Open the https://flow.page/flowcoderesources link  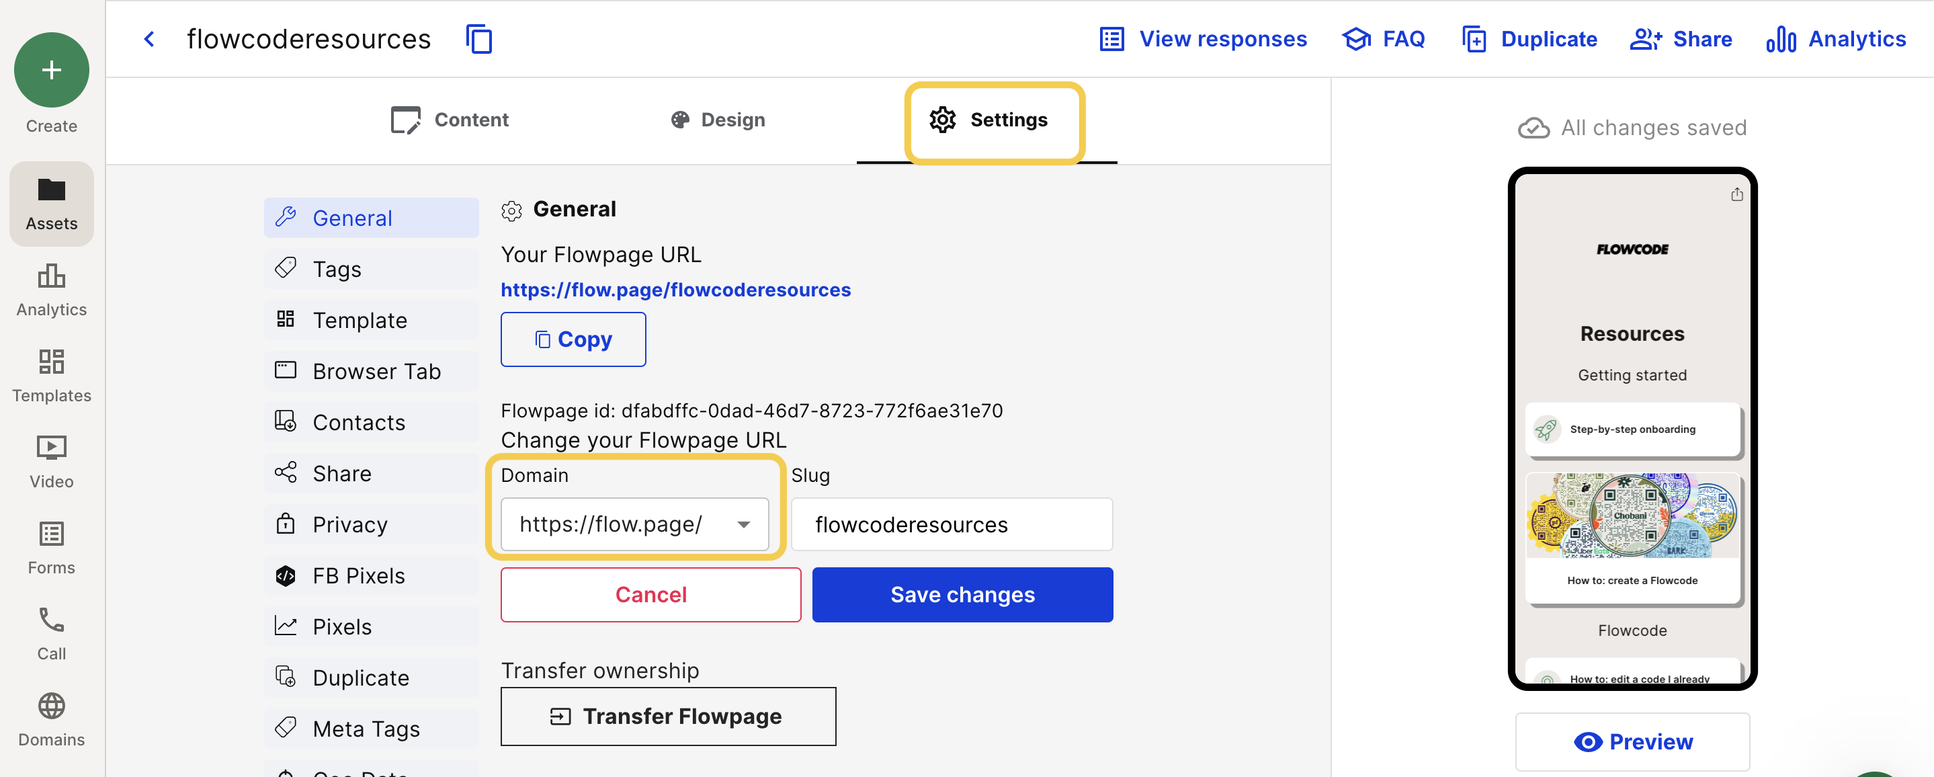[x=676, y=290]
